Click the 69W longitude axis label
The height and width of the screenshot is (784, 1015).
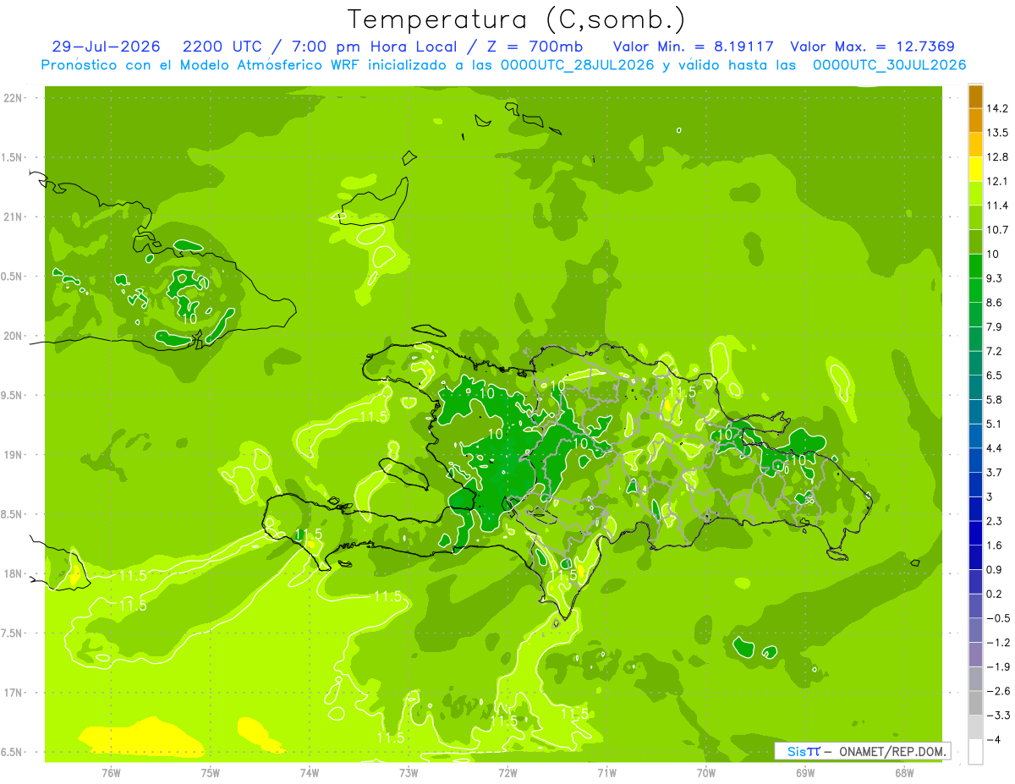click(804, 774)
